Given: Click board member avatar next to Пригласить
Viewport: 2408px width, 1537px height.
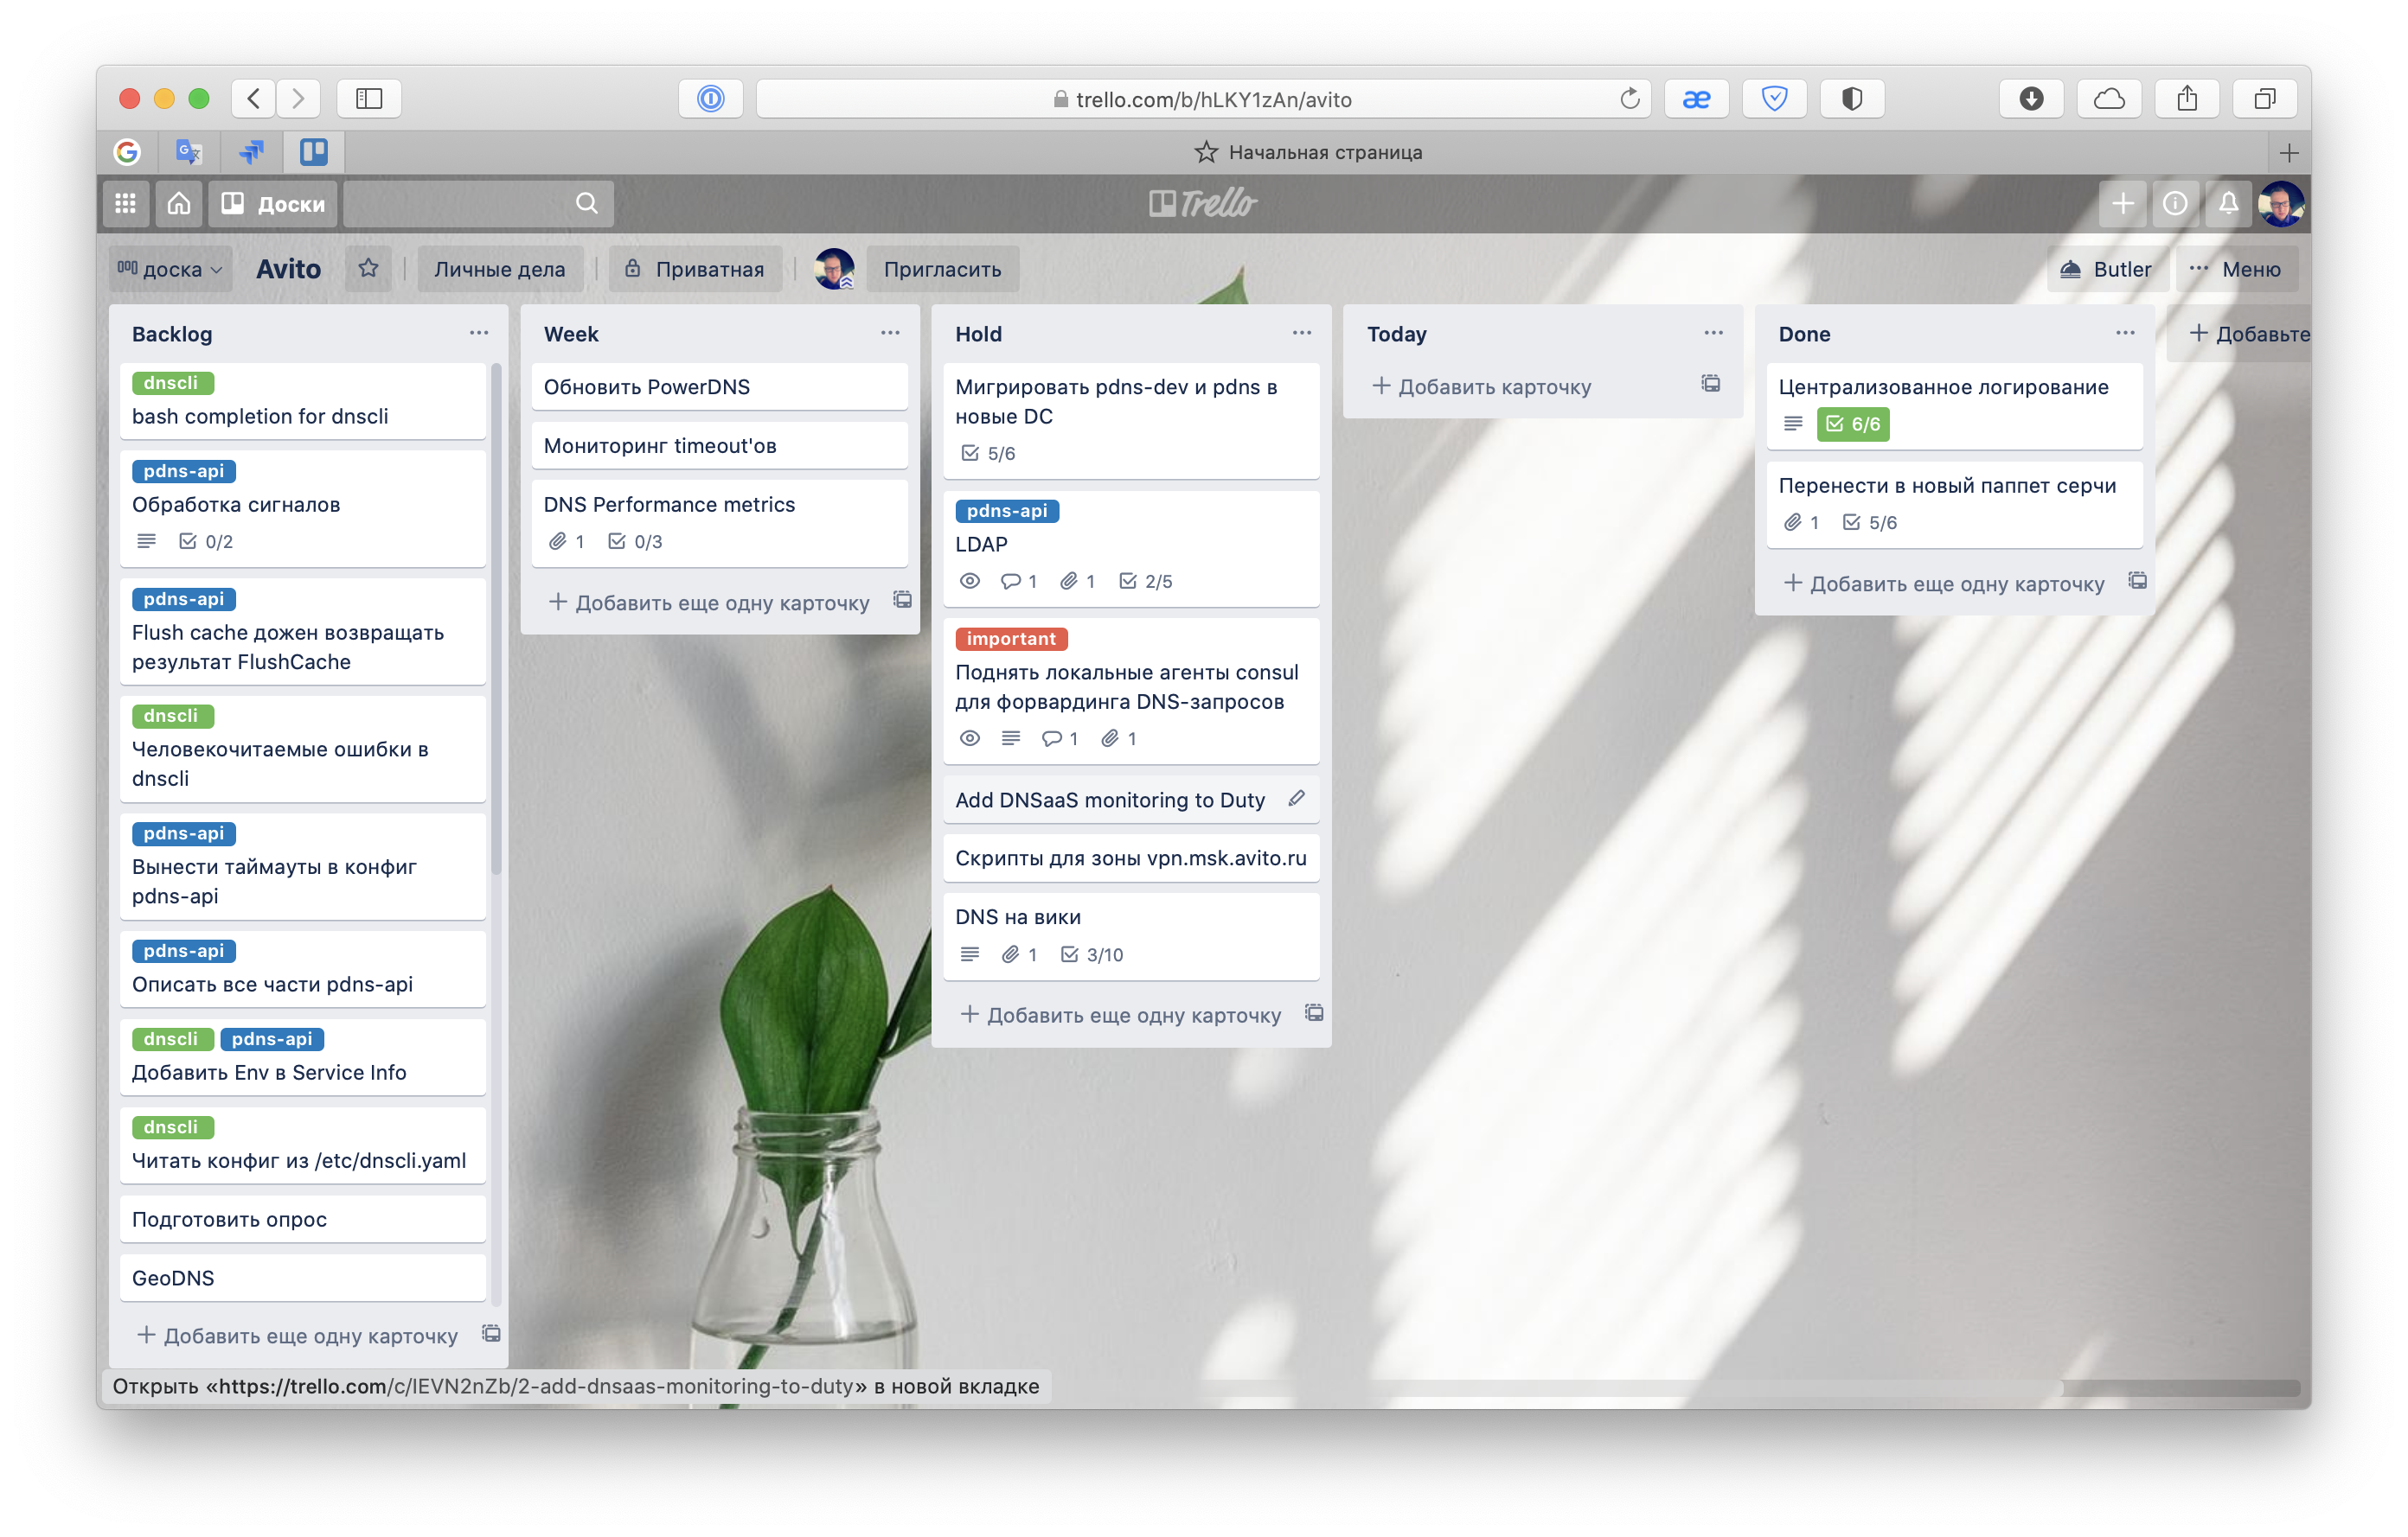Looking at the screenshot, I should [833, 269].
